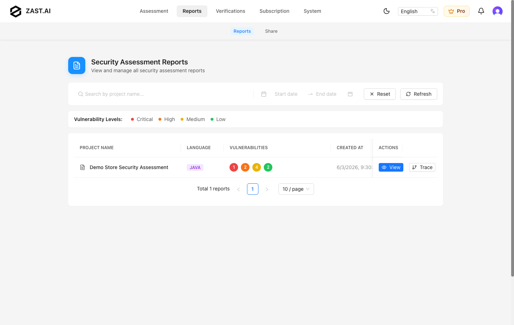Screen dimensions: 514x325
Task: Open the Subscription menu
Action: 274,11
